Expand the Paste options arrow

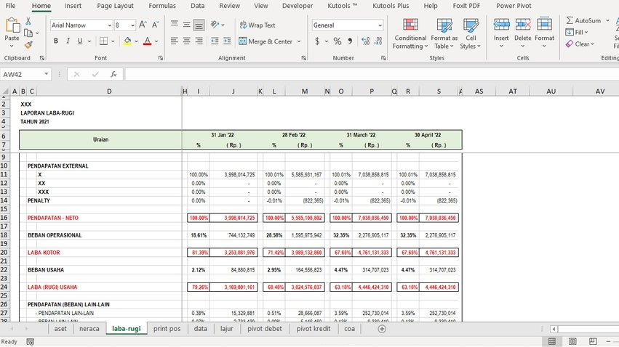(x=12, y=46)
